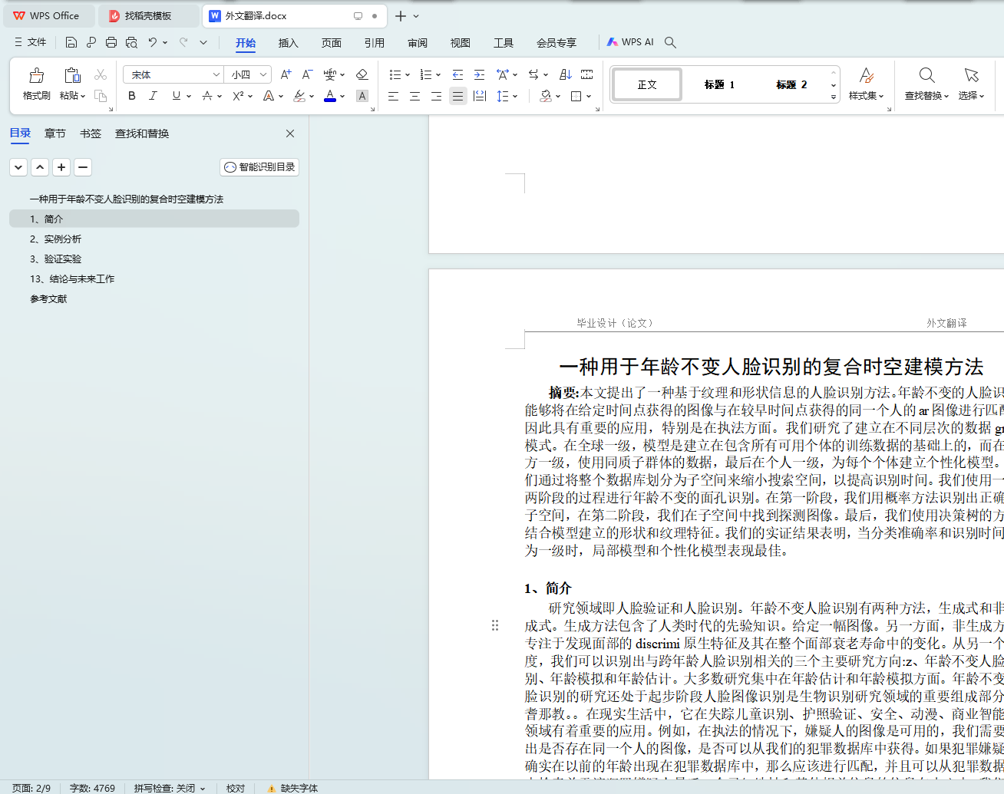The width and height of the screenshot is (1004, 794).
Task: Apply the Heading 2 (标题 2) style
Action: [791, 84]
